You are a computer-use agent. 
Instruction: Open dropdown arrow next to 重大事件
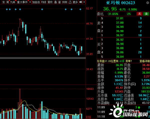point(30,2)
